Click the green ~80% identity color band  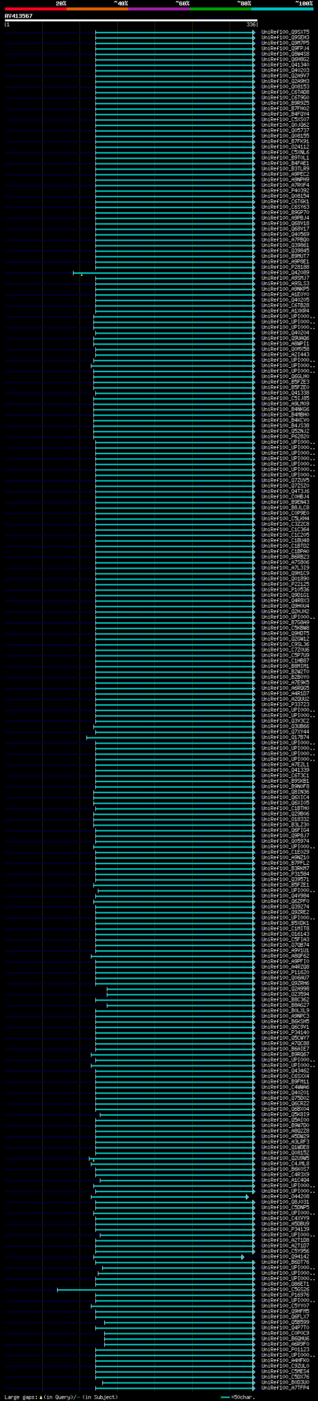221,9
